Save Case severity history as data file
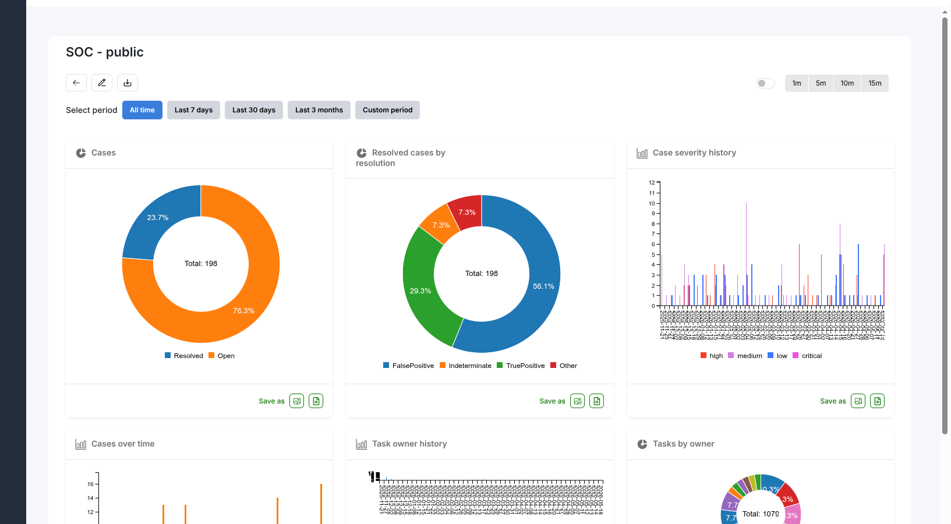The image size is (951, 524). [x=878, y=401]
